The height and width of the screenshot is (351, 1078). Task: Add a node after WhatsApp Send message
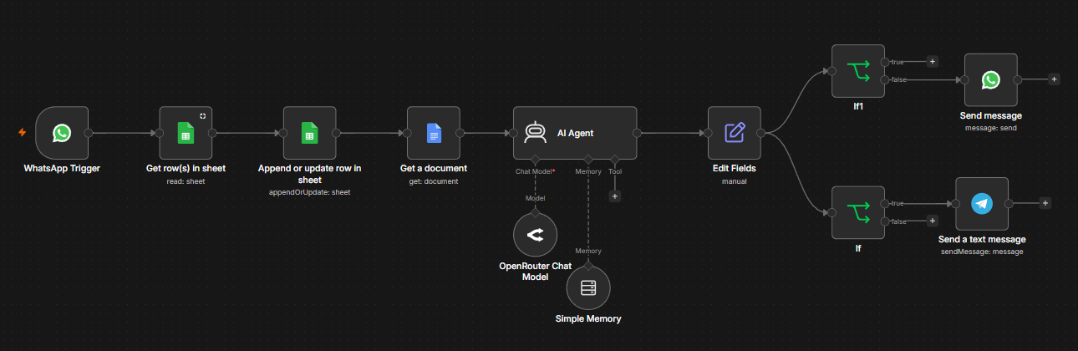[x=1055, y=79]
